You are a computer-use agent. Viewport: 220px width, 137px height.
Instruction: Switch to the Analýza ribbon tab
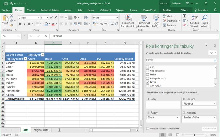click(167, 10)
